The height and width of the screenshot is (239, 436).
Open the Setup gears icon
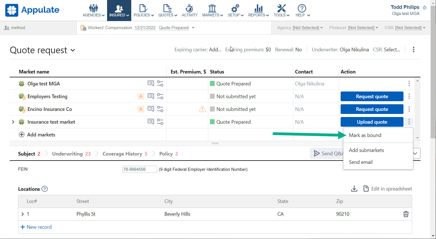pos(236,8)
